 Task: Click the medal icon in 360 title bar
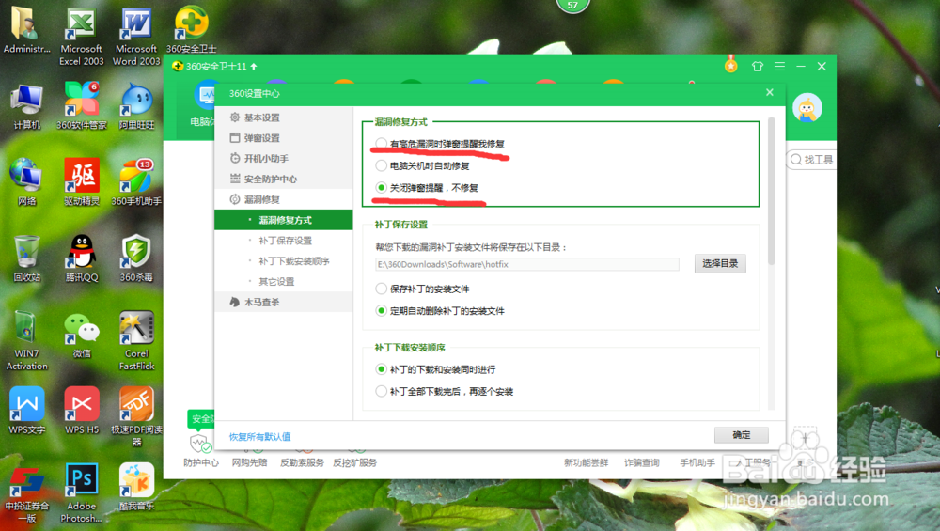[x=730, y=64]
